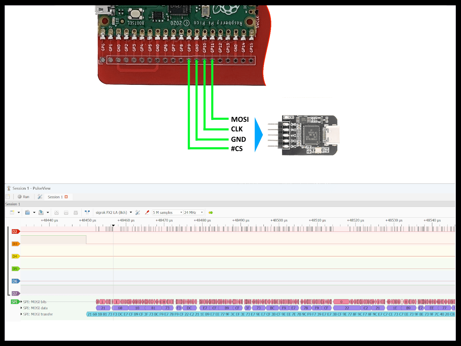
Task: Open the zoom-in tool on the toolbar
Action: point(56,212)
